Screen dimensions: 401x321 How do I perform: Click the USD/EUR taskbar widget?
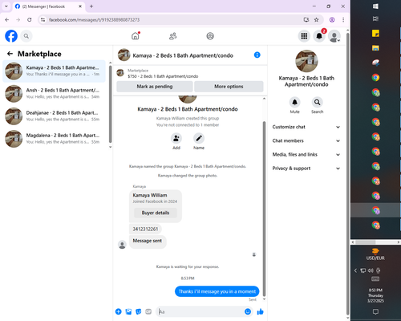tap(375, 254)
